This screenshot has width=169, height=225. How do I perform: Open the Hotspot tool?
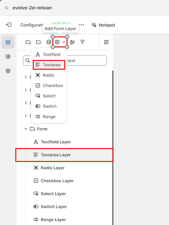click(x=103, y=25)
